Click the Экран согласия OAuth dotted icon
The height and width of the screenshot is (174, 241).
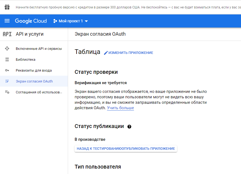[7, 81]
